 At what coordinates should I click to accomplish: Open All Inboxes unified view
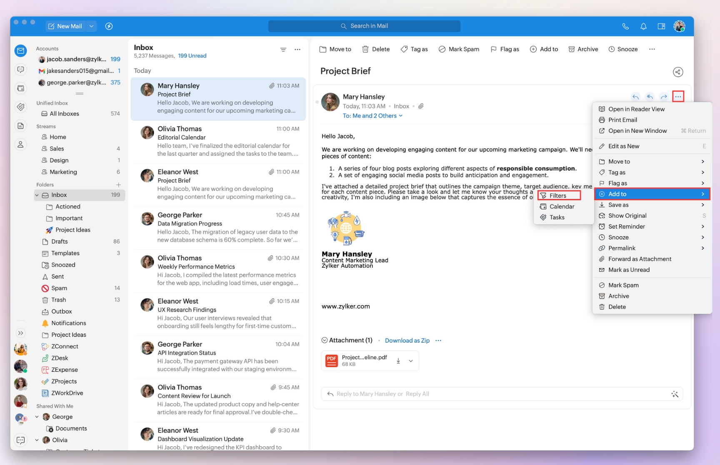[80, 114]
